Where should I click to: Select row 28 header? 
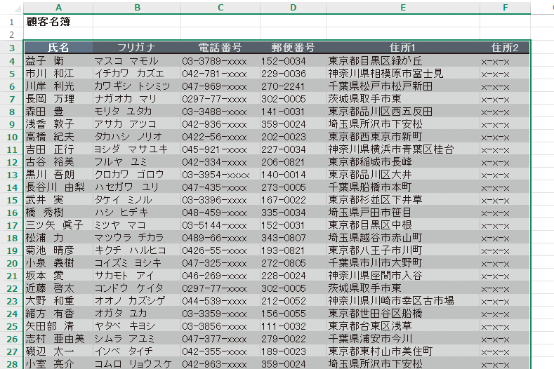(12, 363)
